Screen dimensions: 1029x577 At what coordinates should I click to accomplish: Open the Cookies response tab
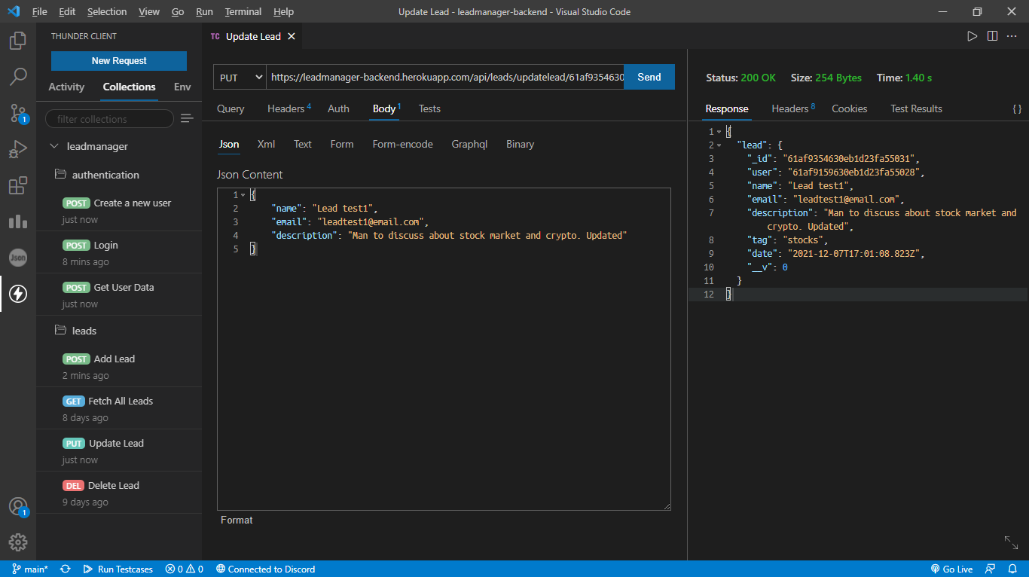click(x=849, y=108)
